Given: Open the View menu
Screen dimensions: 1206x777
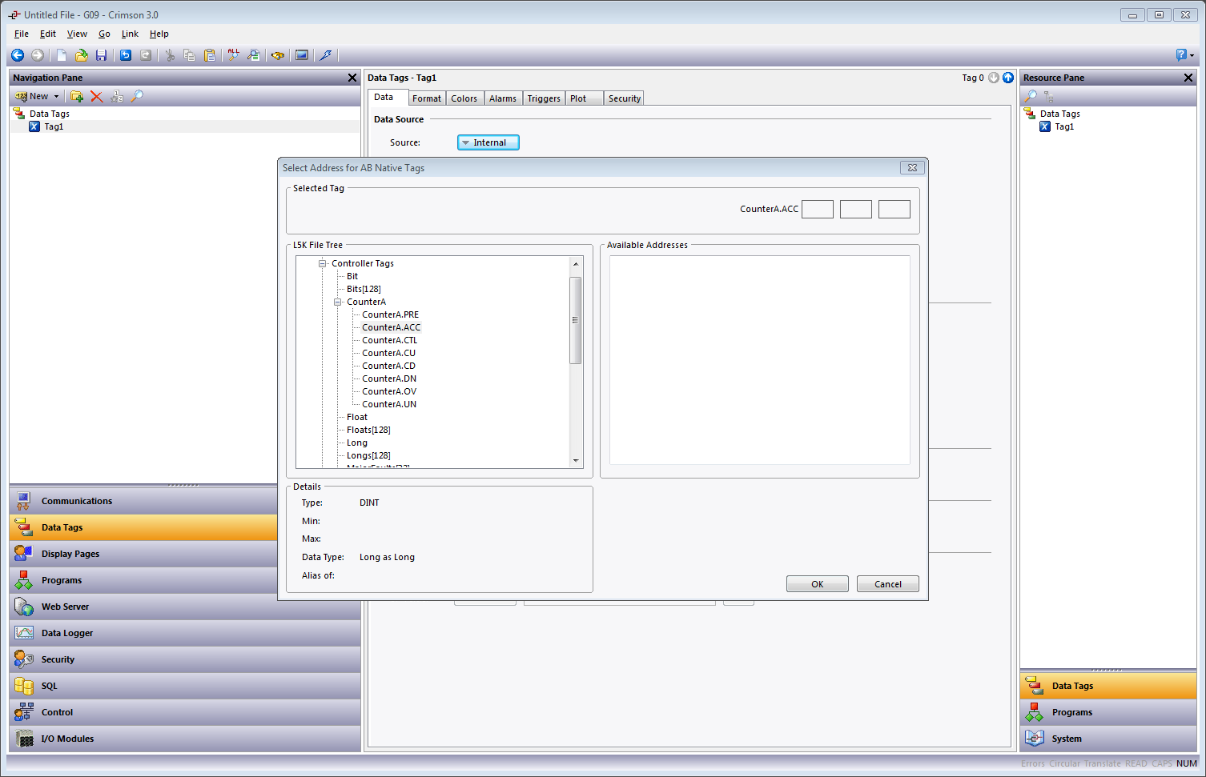Looking at the screenshot, I should tap(77, 34).
